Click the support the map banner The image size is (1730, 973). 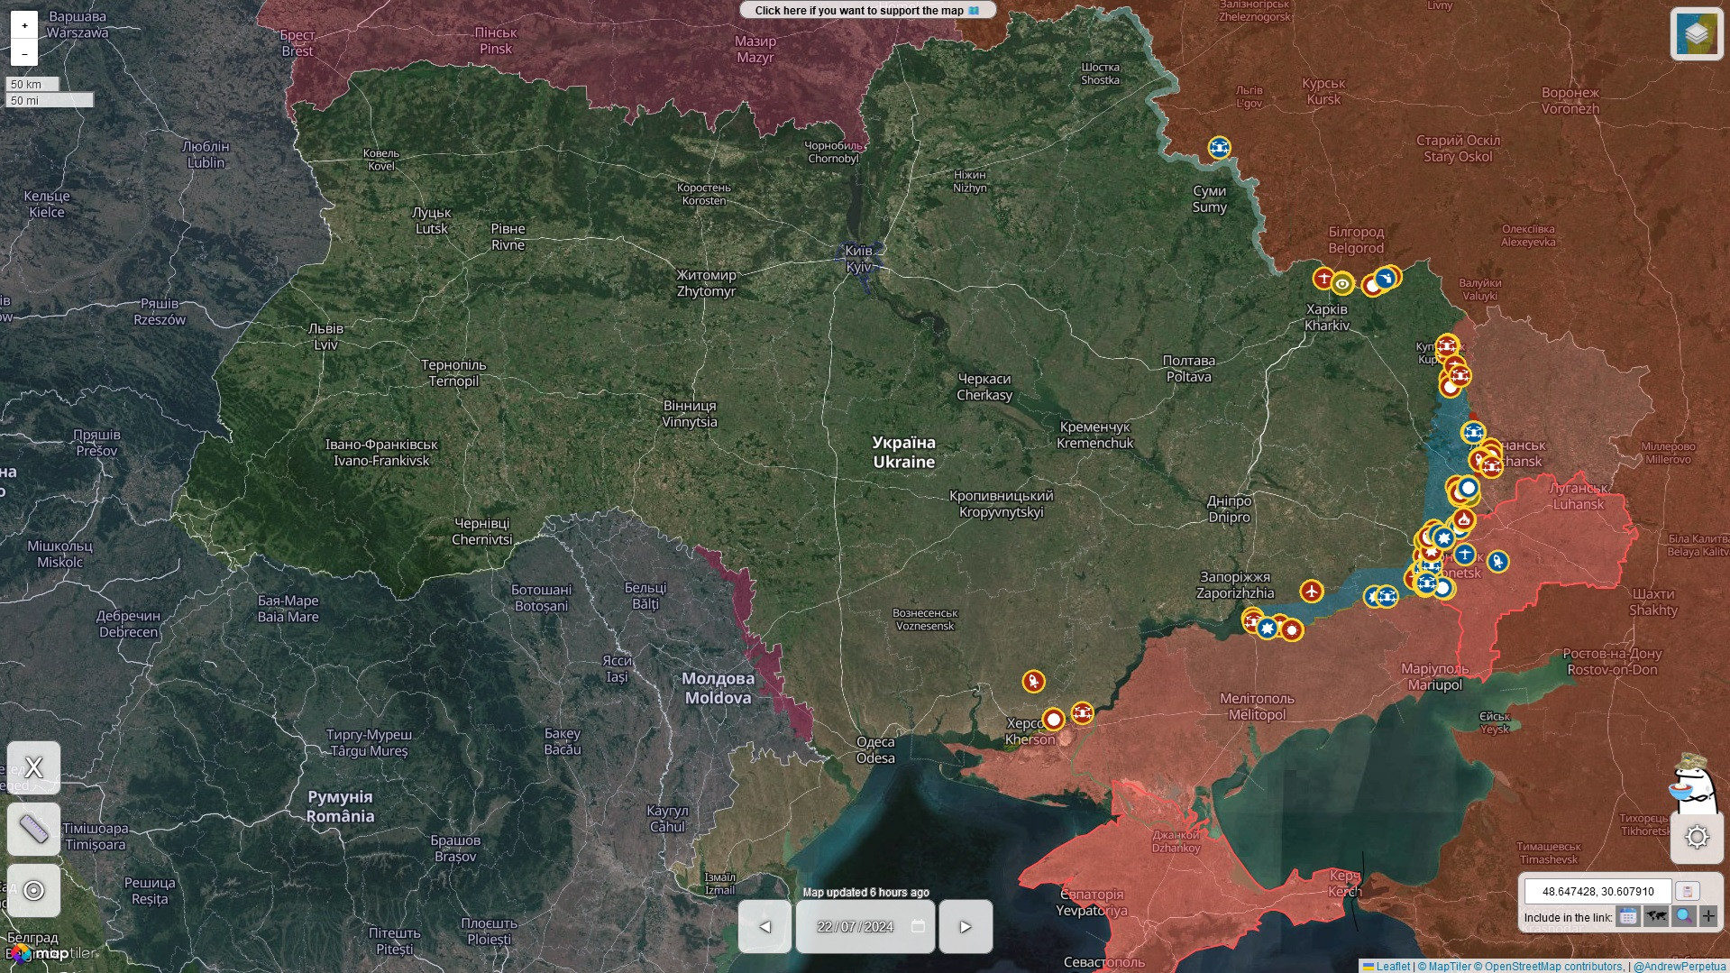tap(866, 11)
